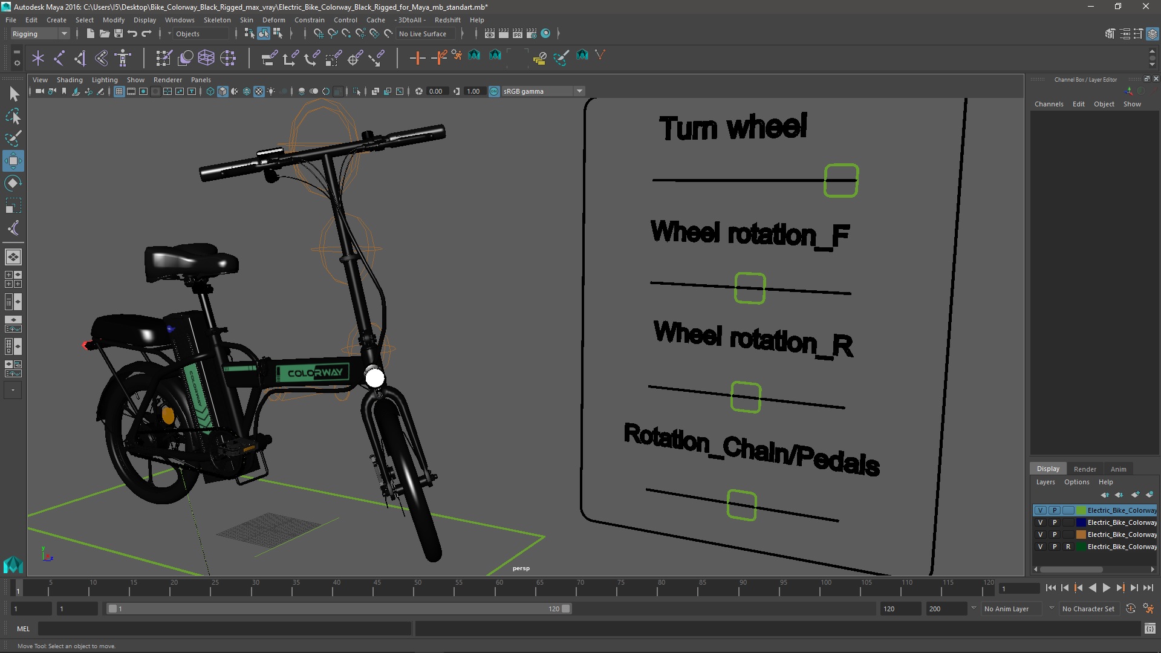Click the Create Joint shelf icon
1161x653 pixels.
(59, 58)
